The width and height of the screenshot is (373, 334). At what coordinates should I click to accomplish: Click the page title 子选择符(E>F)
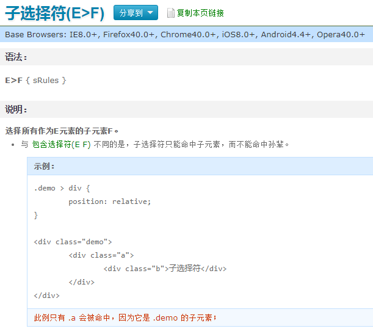pos(55,13)
